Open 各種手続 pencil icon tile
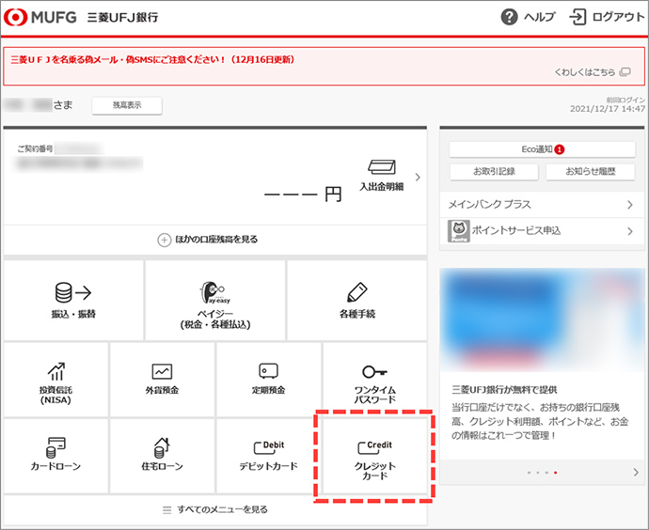The image size is (649, 530). click(356, 300)
